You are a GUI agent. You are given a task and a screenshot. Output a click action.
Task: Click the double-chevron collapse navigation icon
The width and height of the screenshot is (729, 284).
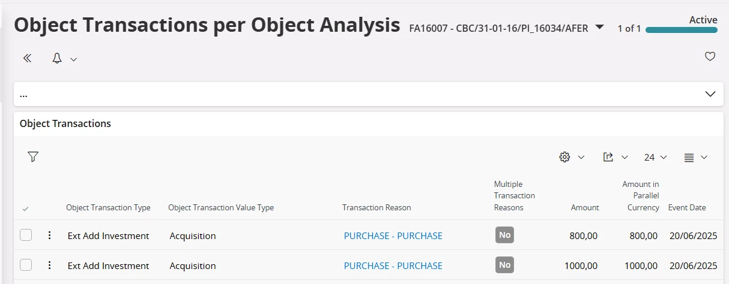coord(27,58)
